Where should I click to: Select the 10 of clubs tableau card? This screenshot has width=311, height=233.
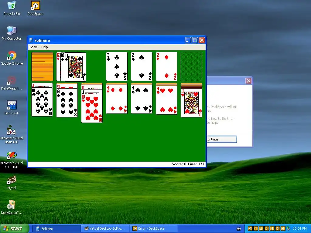[x=42, y=102]
